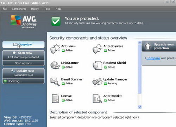Click 'Last scan: Not yet scanned' text

[24, 57]
